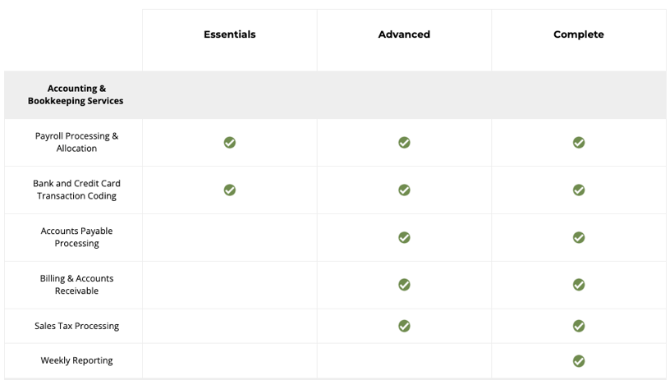Screen dimensions: 670x380
Task: Click Complete checkmark for Billing & Accounts Receivable
Action: (579, 285)
